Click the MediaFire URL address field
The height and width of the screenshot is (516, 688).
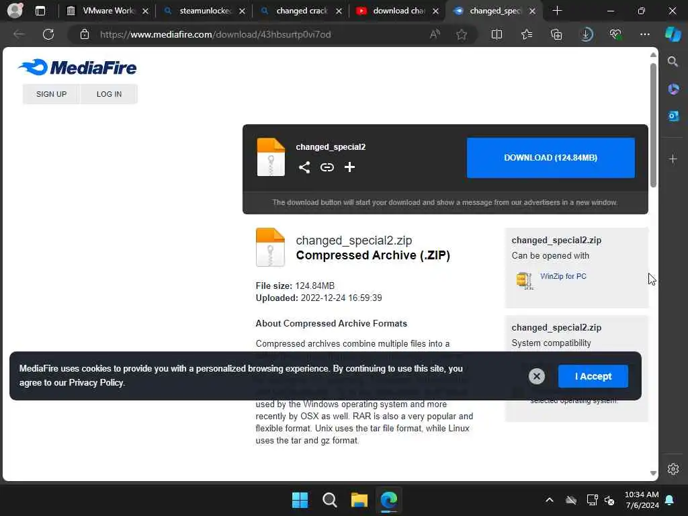pos(215,34)
